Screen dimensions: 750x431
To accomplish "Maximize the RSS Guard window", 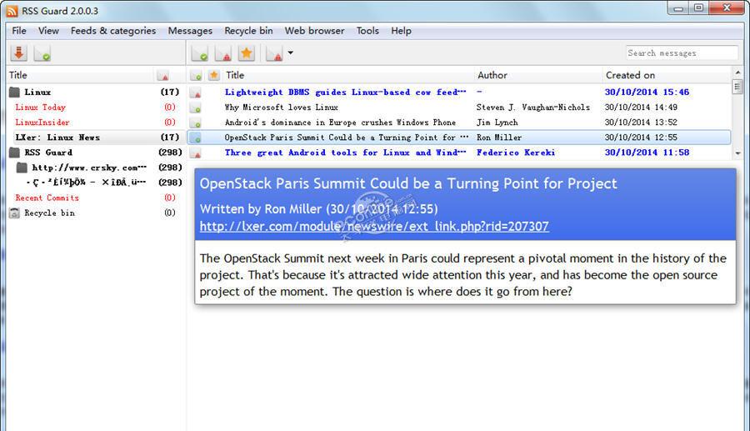I will pyautogui.click(x=699, y=8).
